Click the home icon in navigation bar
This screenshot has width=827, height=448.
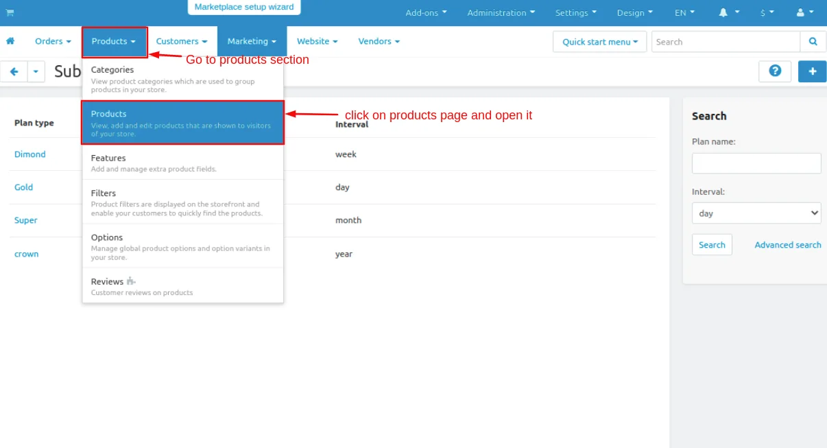[10, 41]
